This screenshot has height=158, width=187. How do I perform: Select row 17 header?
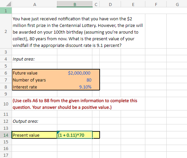click(x=6, y=155)
